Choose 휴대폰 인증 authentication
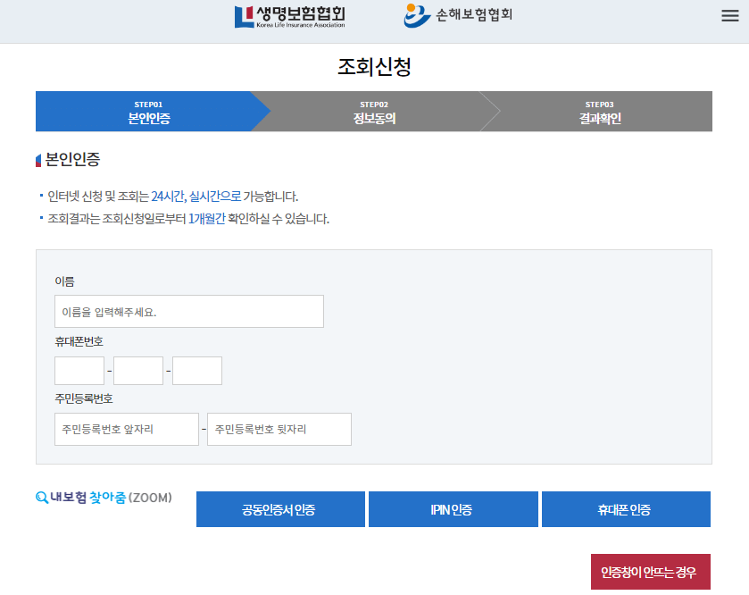This screenshot has height=595, width=749. pyautogui.click(x=625, y=508)
